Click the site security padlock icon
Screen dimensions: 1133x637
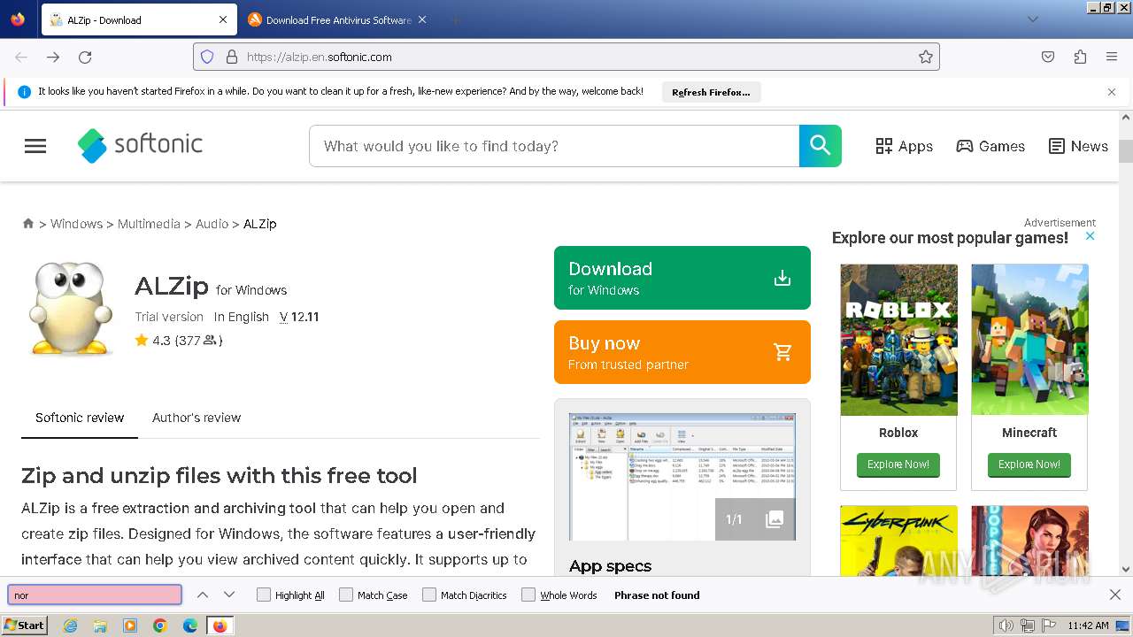pyautogui.click(x=232, y=57)
